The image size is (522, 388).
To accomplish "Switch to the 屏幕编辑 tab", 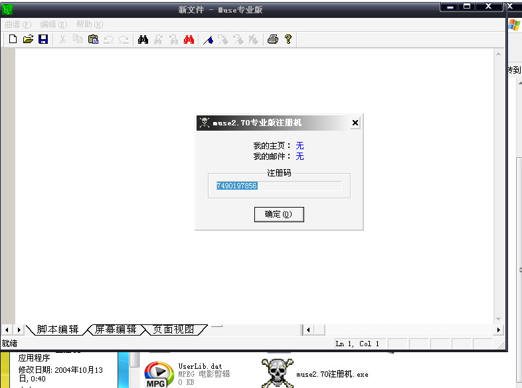I will [116, 330].
